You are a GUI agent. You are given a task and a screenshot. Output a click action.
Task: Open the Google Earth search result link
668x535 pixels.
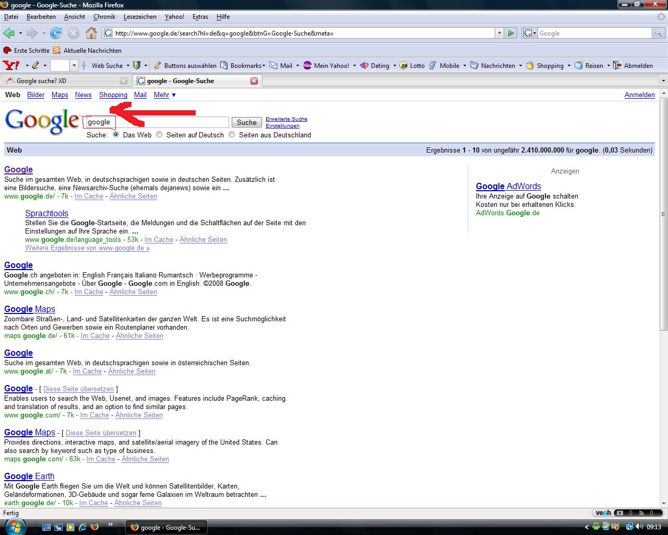click(29, 476)
